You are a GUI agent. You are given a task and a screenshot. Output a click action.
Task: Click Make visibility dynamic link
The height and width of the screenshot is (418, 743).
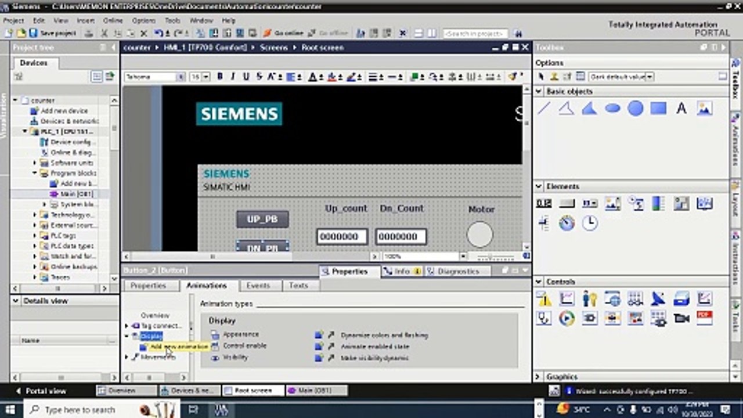(x=374, y=358)
